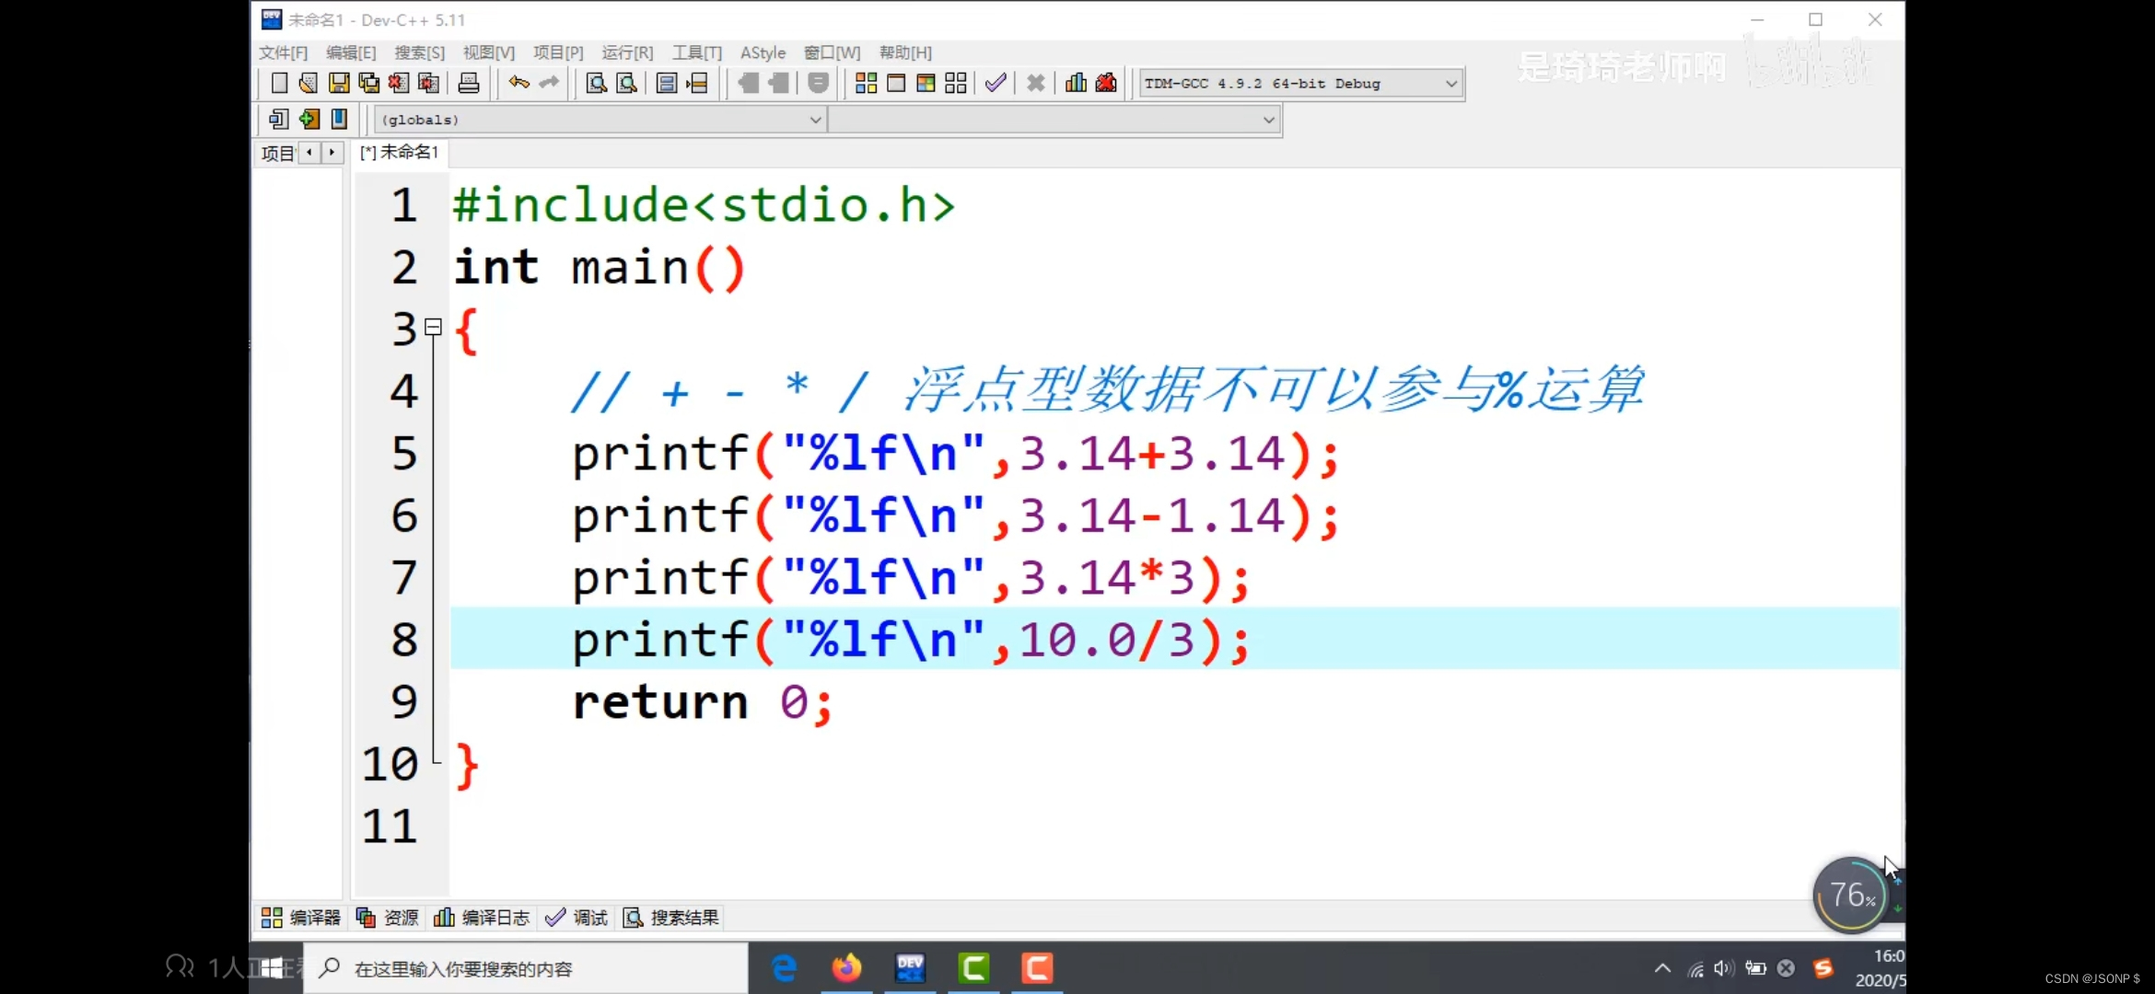The height and width of the screenshot is (994, 2155).
Task: Open Firefox from the taskbar
Action: tap(846, 968)
